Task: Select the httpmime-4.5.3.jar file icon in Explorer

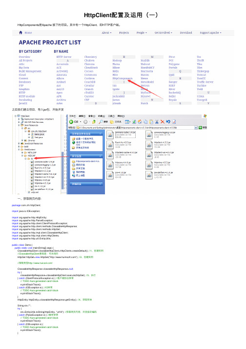Action: tap(149, 165)
